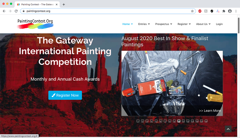Reload the page with refresh icon
The height and width of the screenshot is (138, 240).
pos(16,11)
